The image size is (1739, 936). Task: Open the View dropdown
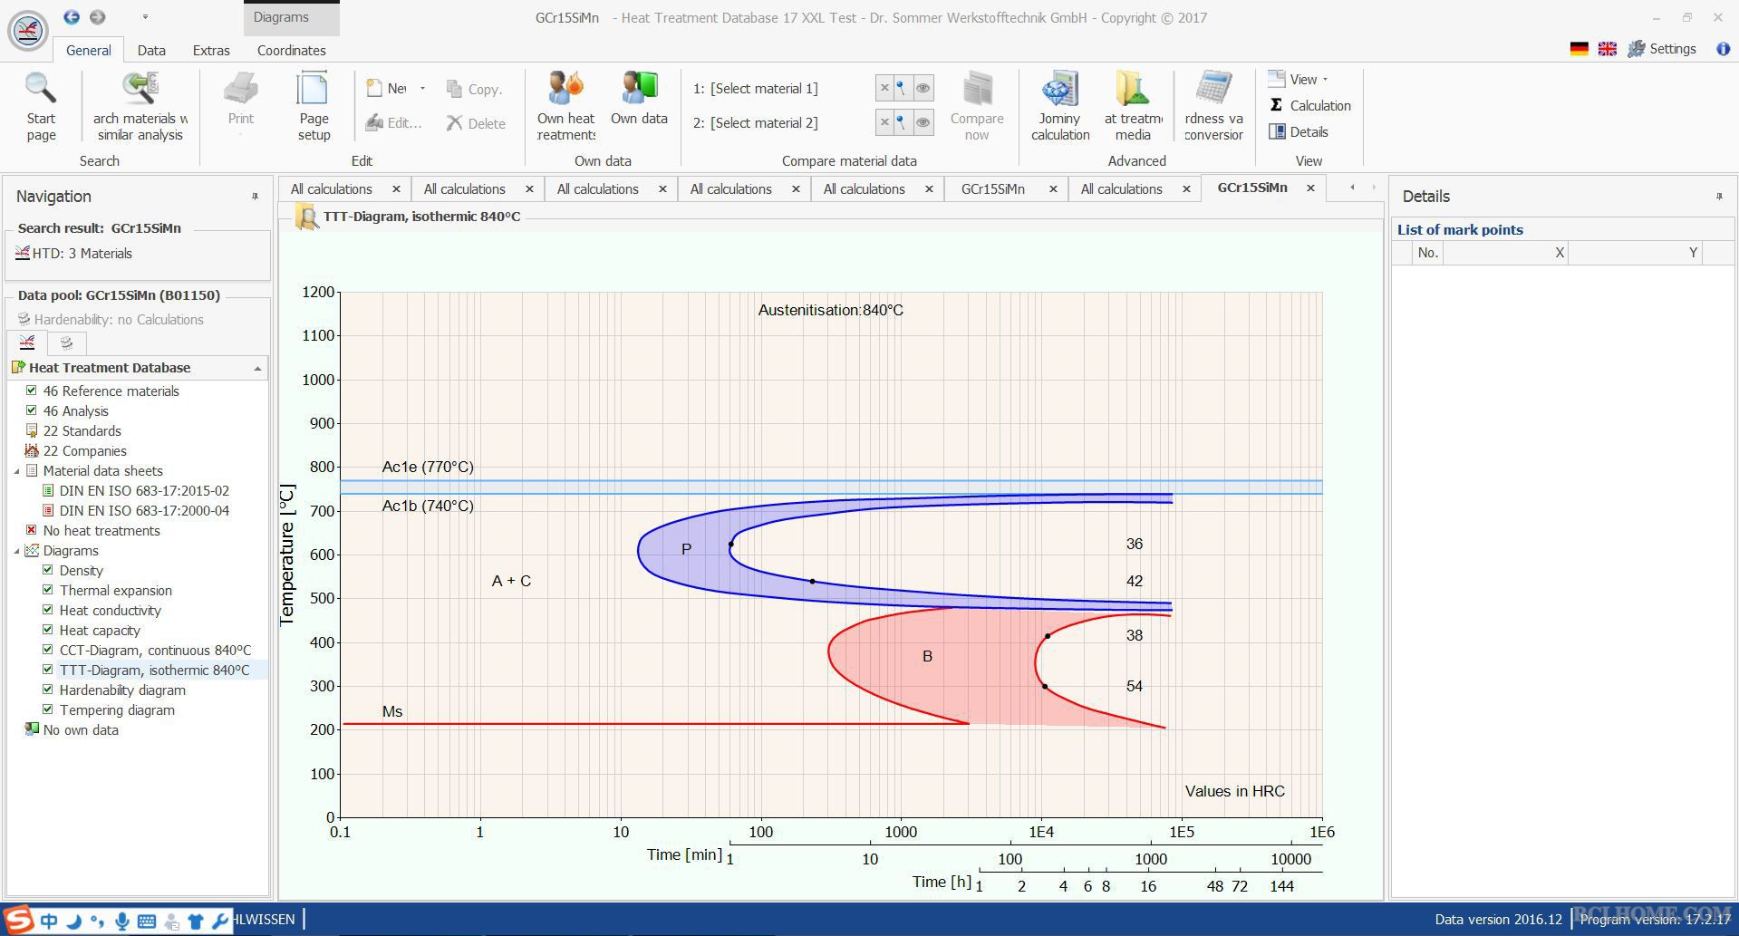click(1299, 79)
